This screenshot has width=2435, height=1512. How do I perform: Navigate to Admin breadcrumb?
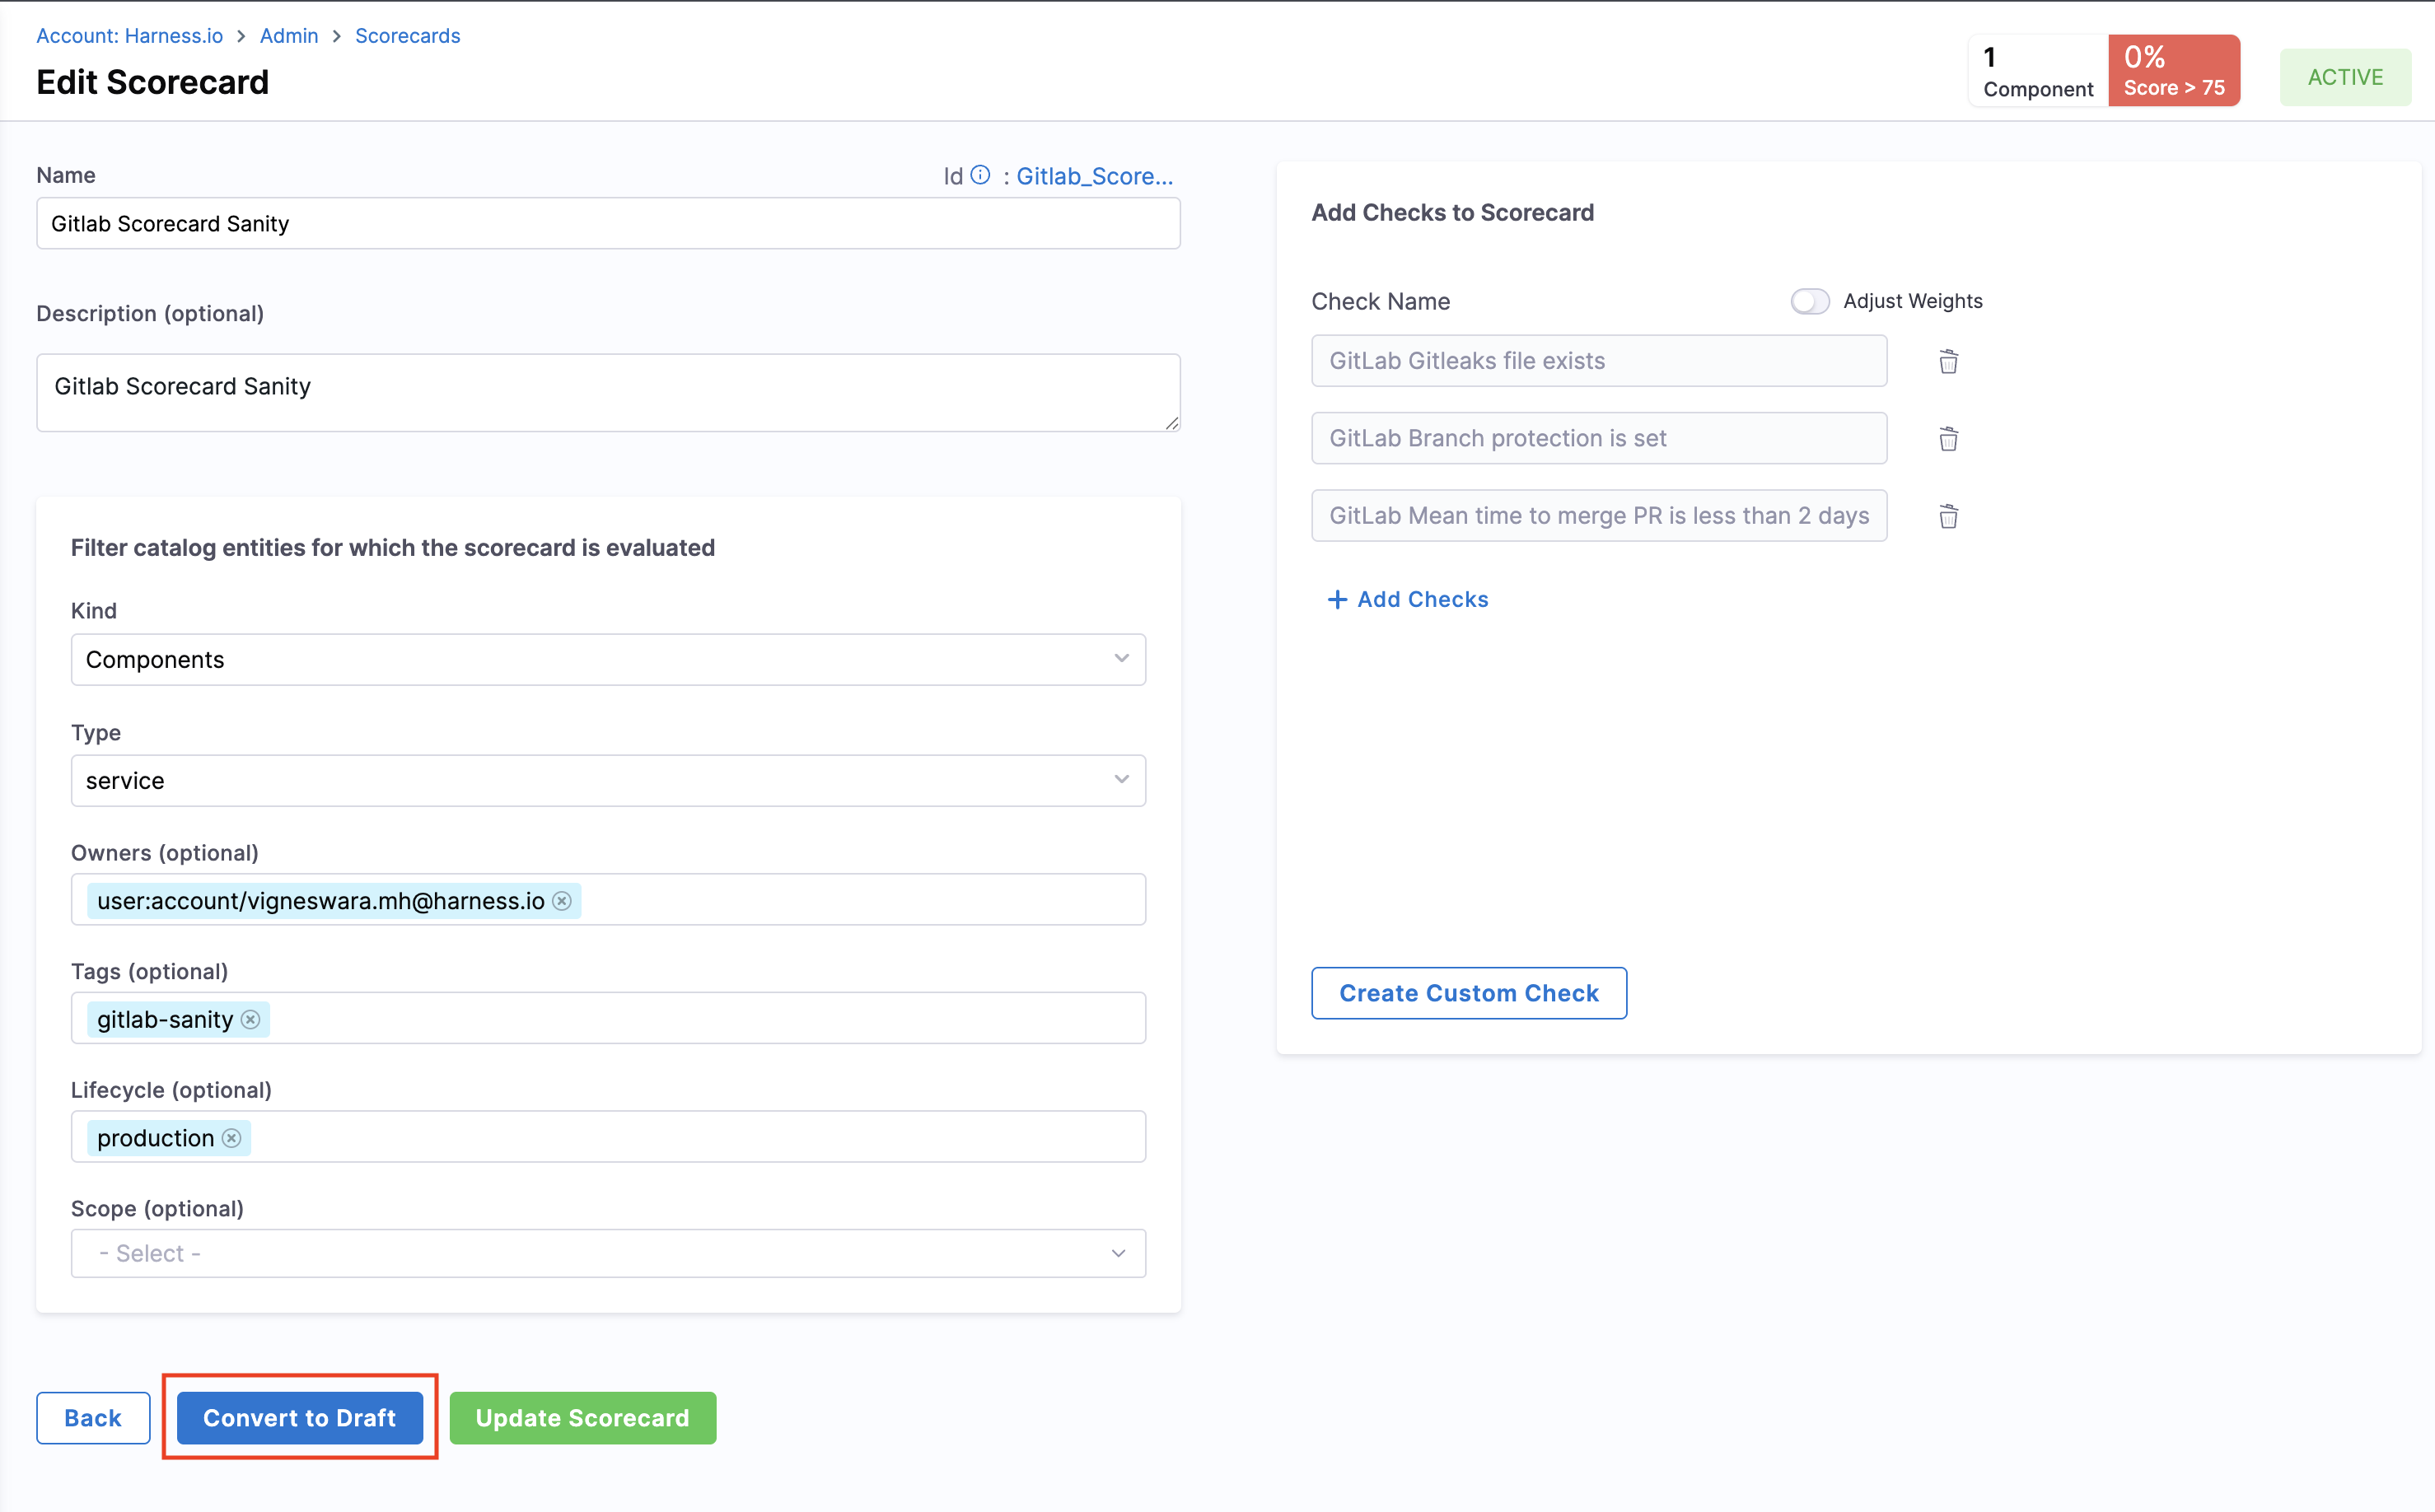pyautogui.click(x=288, y=36)
